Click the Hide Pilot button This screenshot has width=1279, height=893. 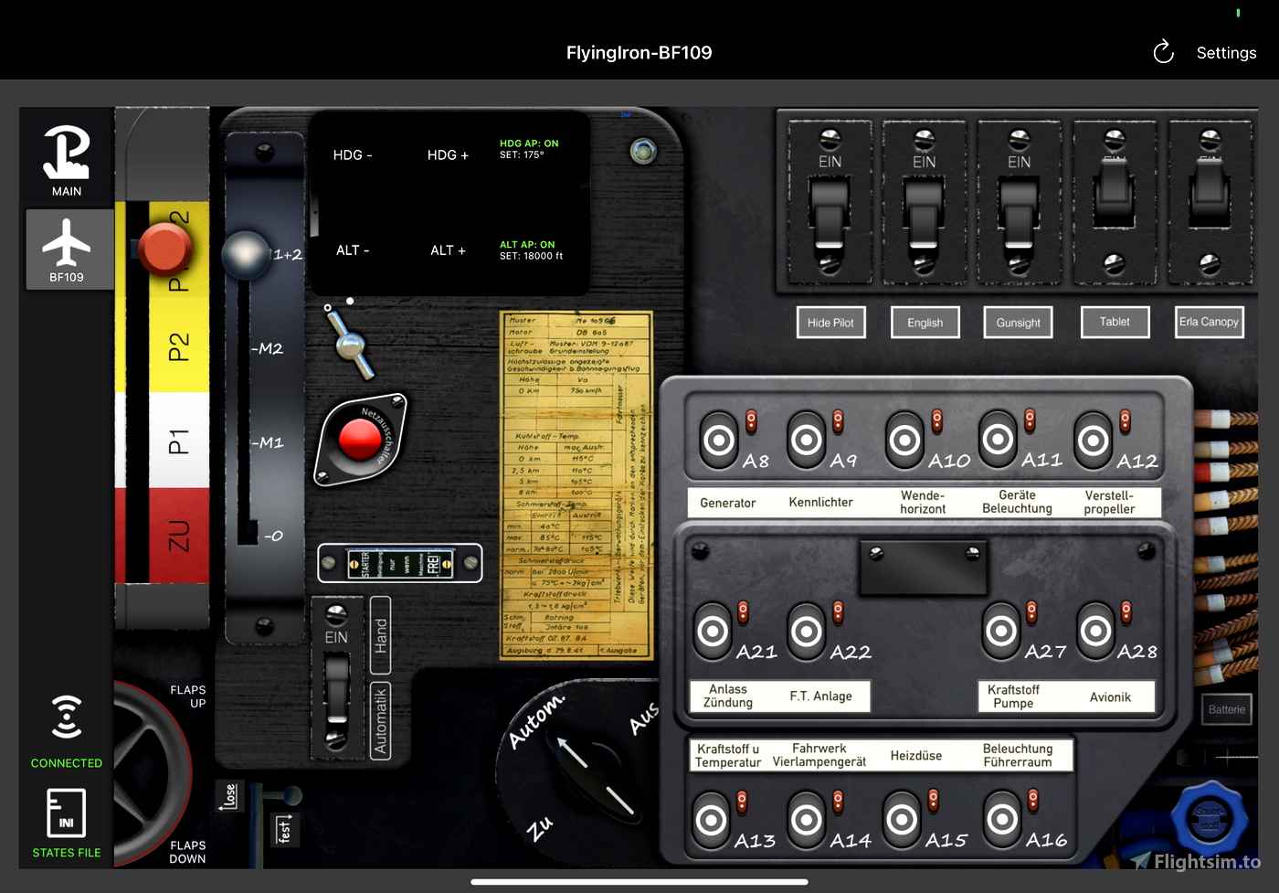pos(830,323)
